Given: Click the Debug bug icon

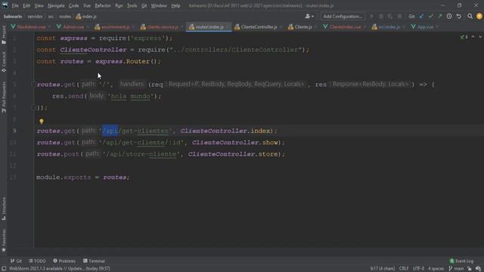Looking at the screenshot, I should (x=381, y=17).
